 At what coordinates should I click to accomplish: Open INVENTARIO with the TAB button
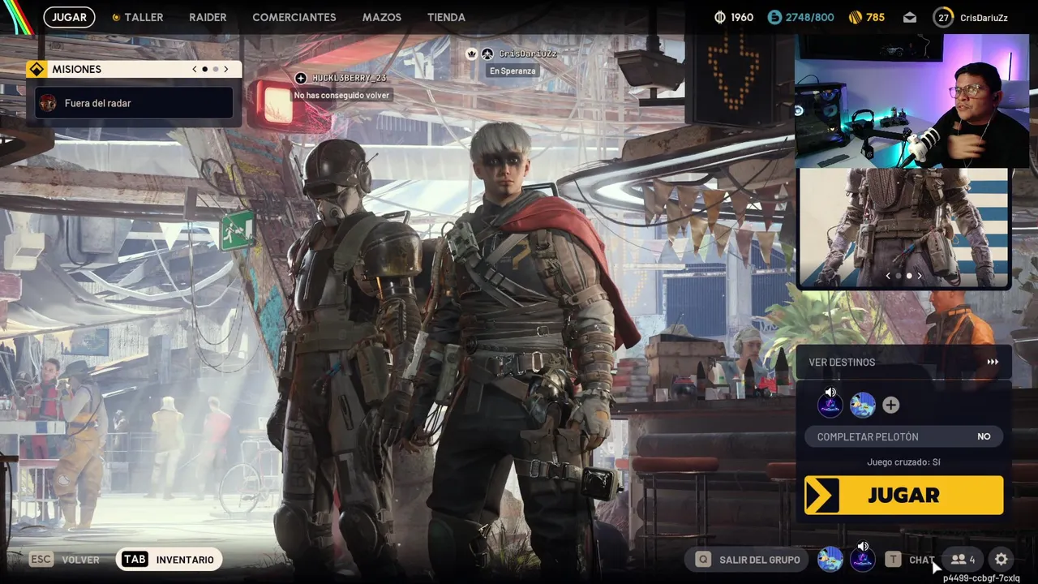point(169,560)
